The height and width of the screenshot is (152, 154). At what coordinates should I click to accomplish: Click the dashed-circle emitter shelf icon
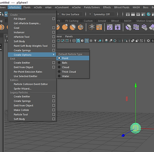91,27
